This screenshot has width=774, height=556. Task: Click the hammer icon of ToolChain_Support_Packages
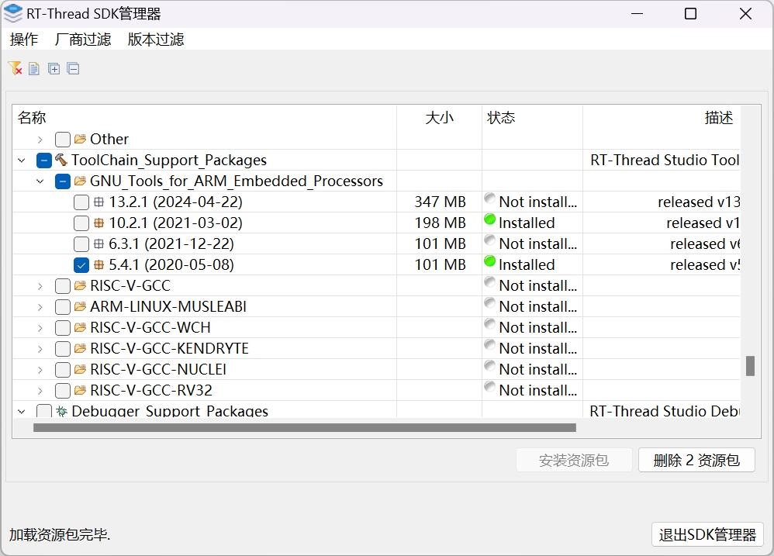[61, 160]
